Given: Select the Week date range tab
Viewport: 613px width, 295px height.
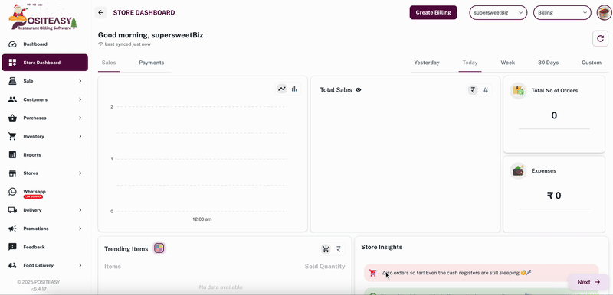Looking at the screenshot, I should click(x=508, y=63).
